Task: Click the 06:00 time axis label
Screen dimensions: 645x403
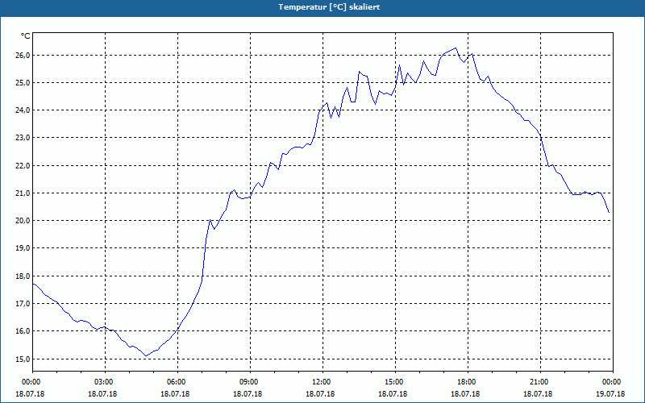Action: click(x=177, y=382)
